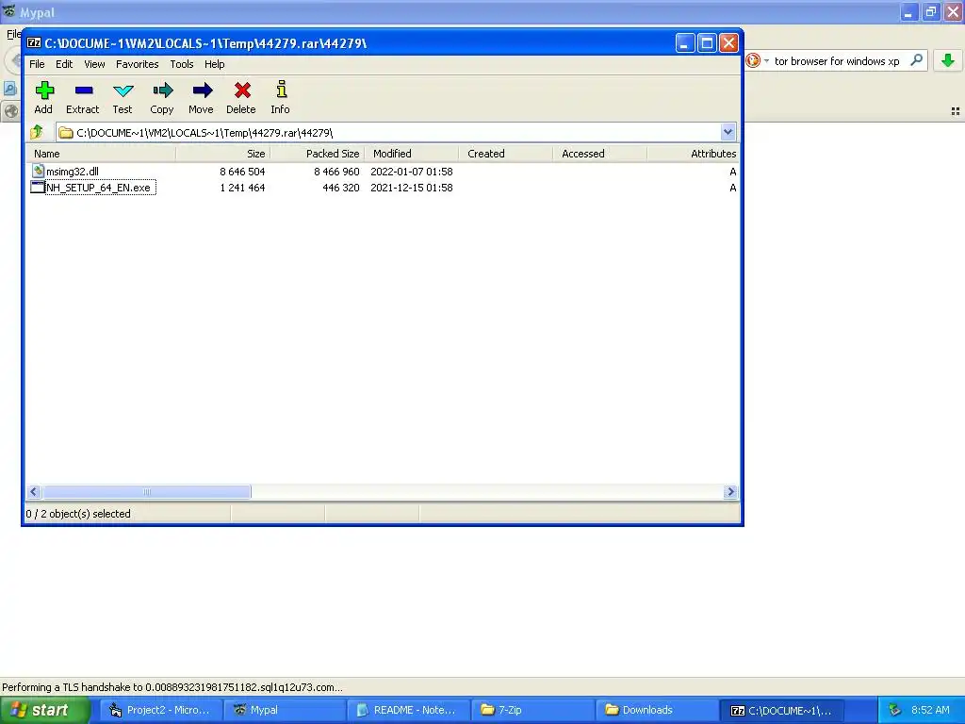Open Mypal downloads green arrow
This screenshot has height=724, width=965.
click(948, 60)
